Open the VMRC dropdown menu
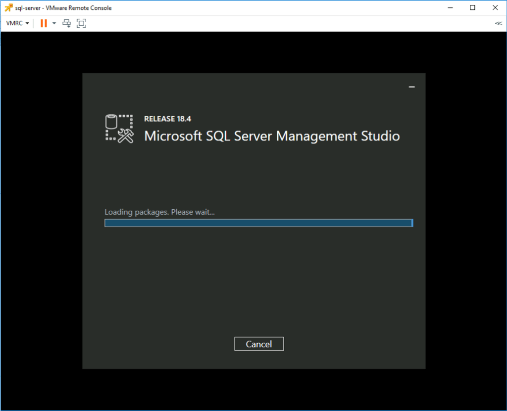507x411 pixels. (x=17, y=23)
